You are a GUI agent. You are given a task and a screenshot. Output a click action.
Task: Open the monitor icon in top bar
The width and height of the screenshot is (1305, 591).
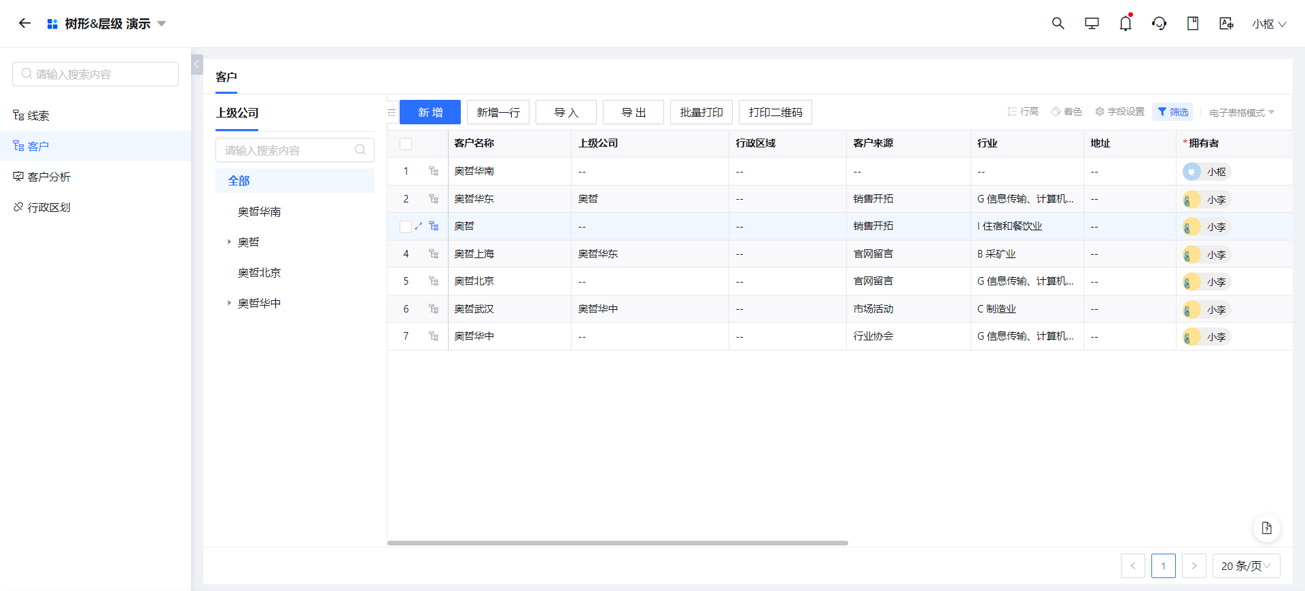(x=1092, y=23)
